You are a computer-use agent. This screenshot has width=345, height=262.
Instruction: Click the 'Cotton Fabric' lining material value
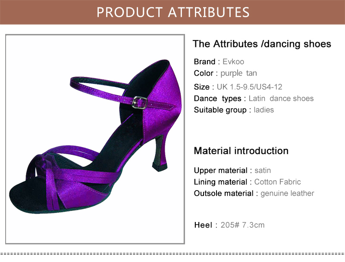(277, 182)
